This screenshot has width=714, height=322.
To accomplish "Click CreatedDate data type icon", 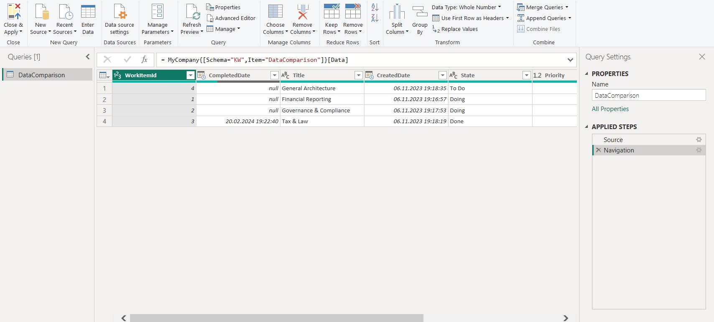I will (x=370, y=75).
